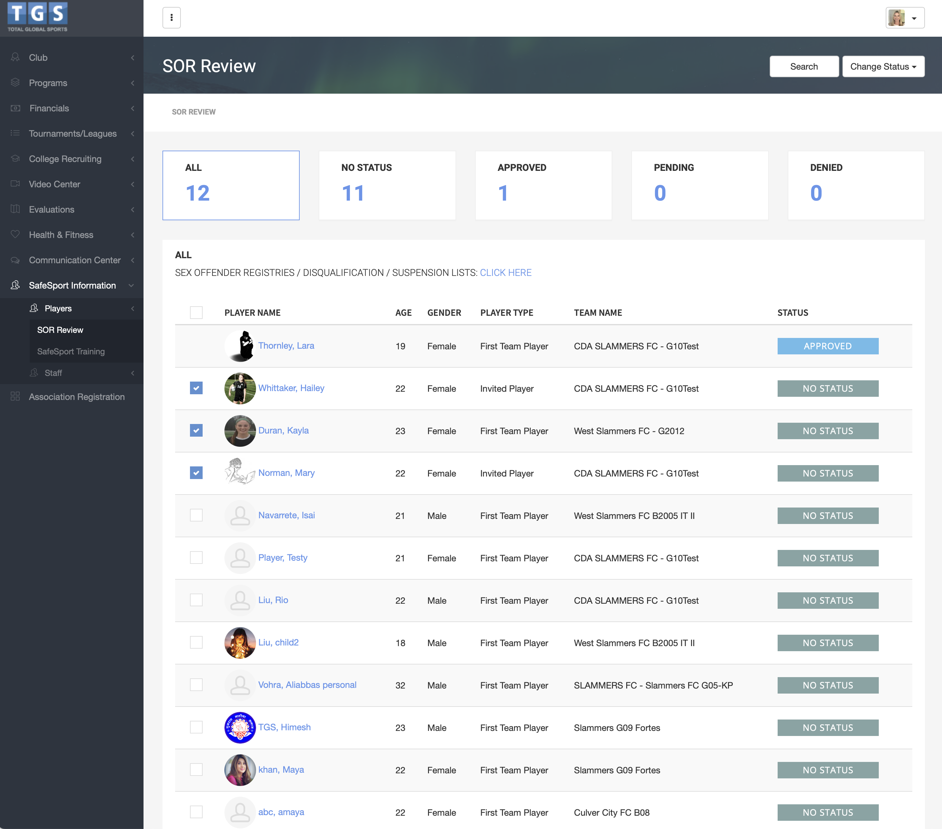
Task: Click the Communication Center chat icon
Action: point(15,260)
